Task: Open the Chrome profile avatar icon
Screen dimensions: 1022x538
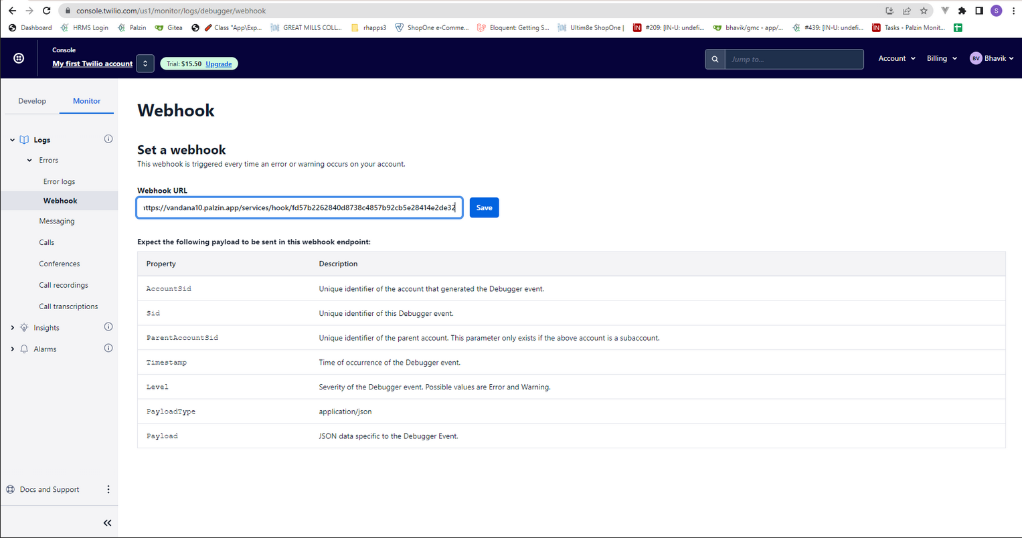Action: [996, 11]
